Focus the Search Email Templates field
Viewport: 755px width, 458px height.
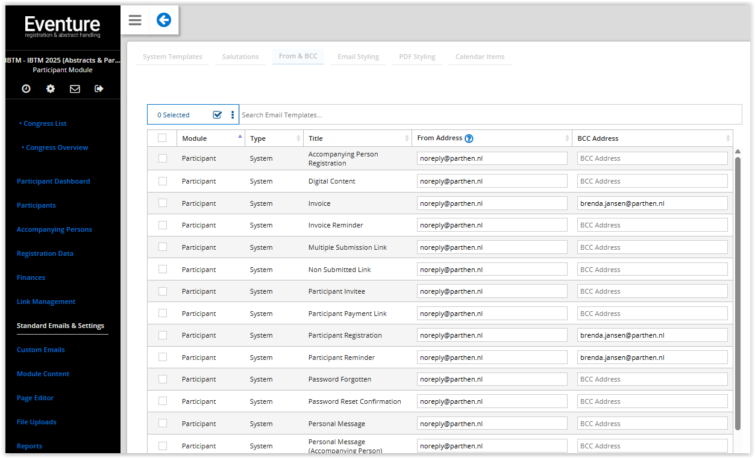(x=490, y=114)
